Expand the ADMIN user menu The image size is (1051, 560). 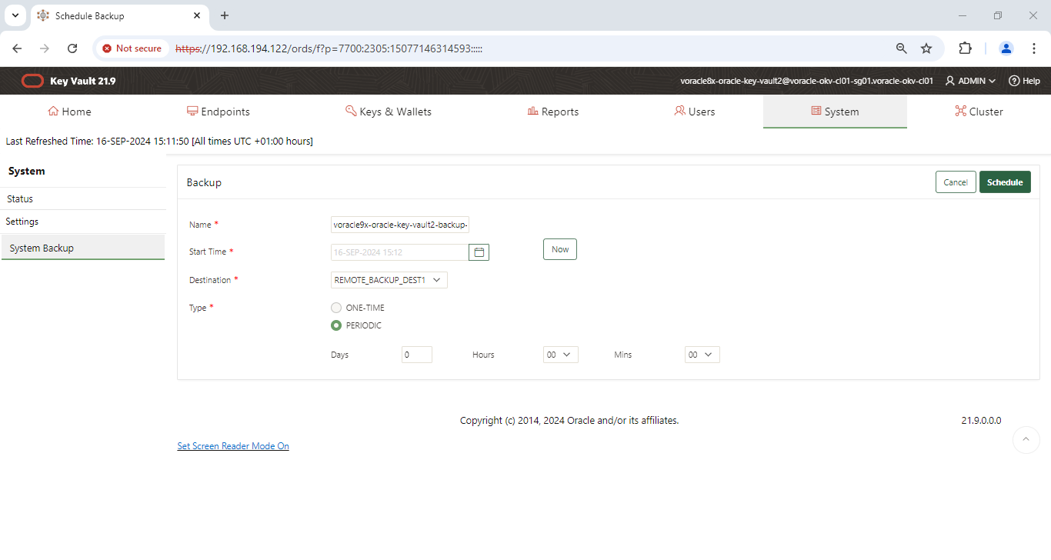tap(970, 81)
